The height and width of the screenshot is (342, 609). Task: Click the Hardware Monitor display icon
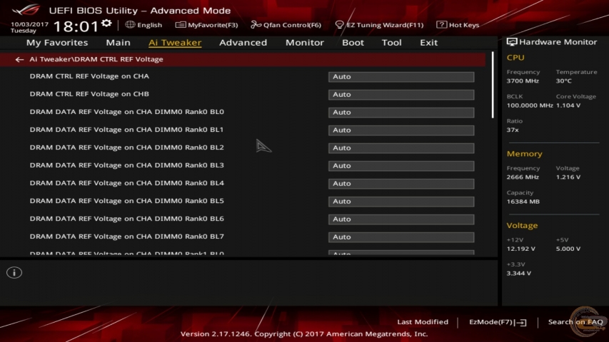pyautogui.click(x=512, y=42)
